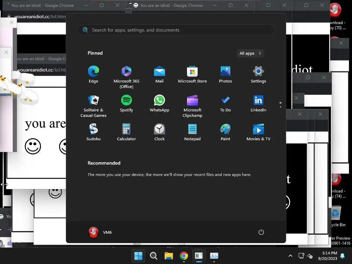The height and width of the screenshot is (264, 352).
Task: Launch the Calculator app
Action: pos(126,132)
